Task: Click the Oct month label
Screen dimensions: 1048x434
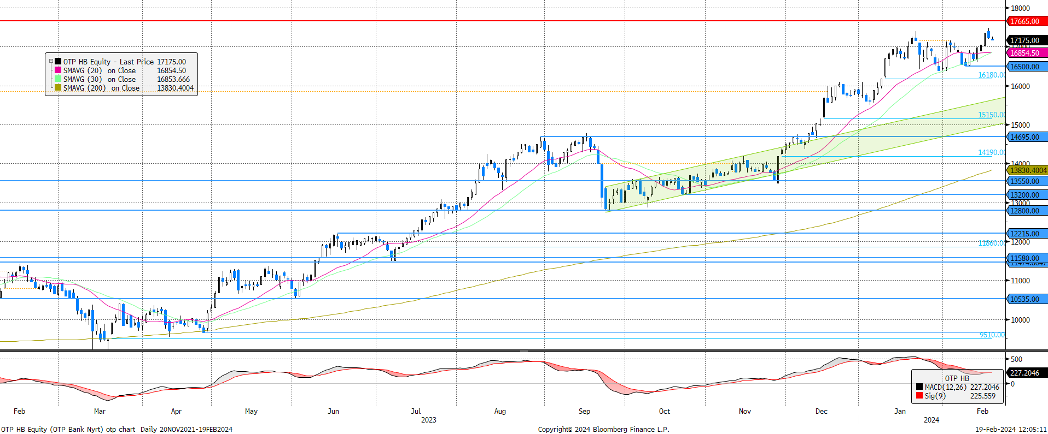Action: tap(665, 411)
